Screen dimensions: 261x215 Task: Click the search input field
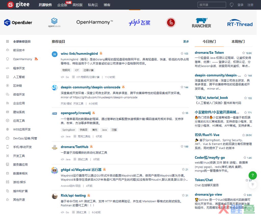(x=212, y=5)
